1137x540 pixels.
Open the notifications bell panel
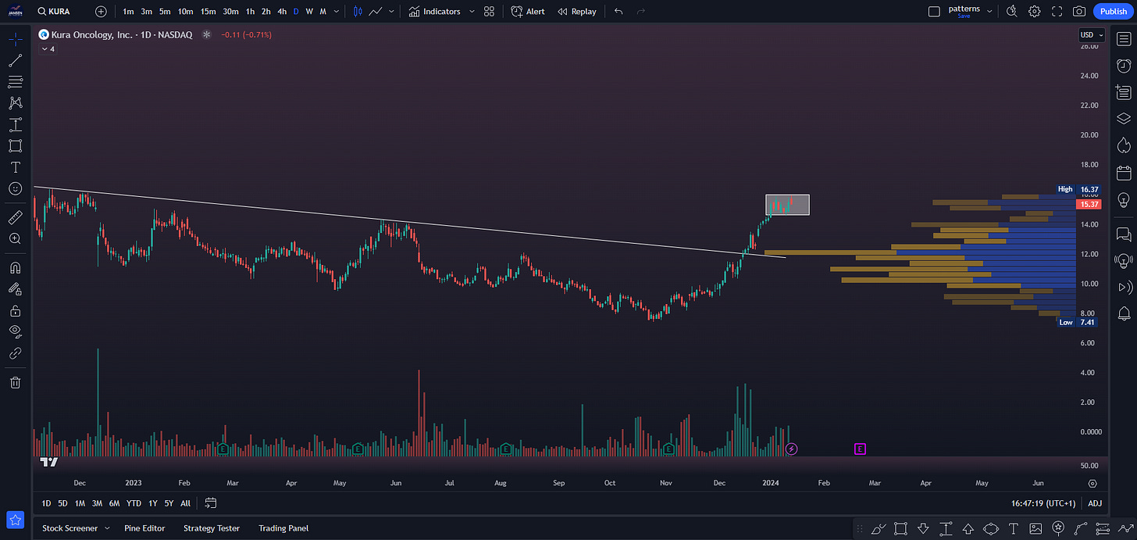[1124, 313]
